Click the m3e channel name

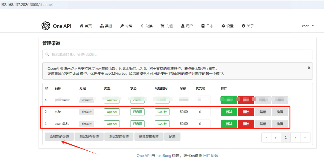[58, 112]
